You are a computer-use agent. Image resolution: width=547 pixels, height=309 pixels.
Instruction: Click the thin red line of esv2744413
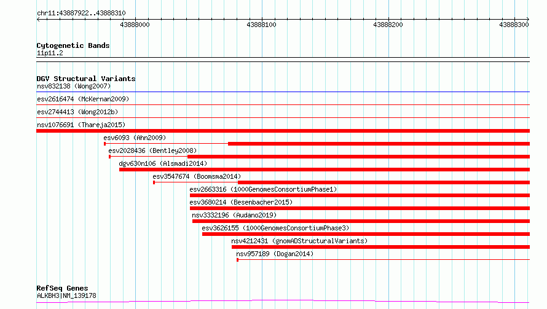point(283,117)
